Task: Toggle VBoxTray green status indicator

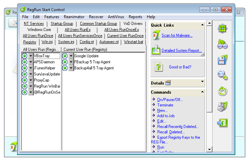Action: point(25,56)
